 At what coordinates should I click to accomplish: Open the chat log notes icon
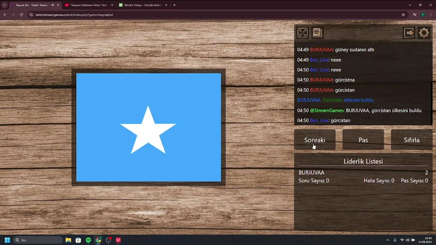[x=317, y=33]
